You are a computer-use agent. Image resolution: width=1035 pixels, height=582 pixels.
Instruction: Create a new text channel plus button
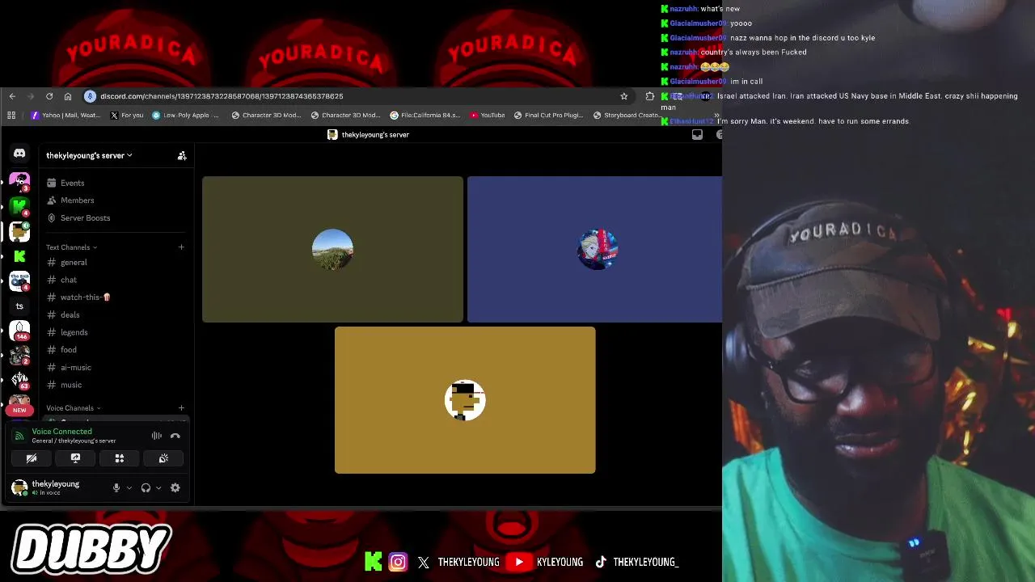[x=181, y=247]
